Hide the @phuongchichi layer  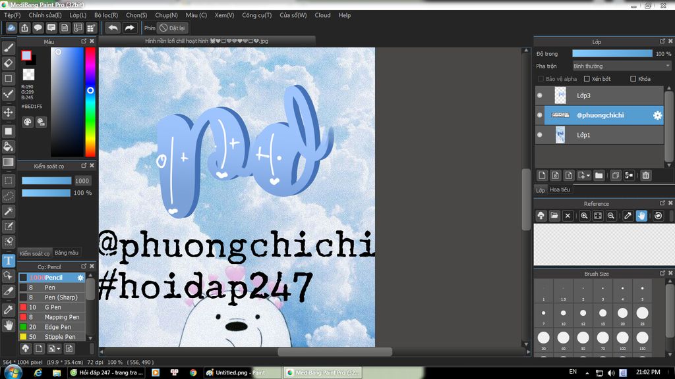click(x=540, y=115)
